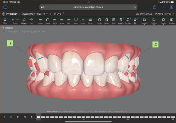Toggle Super superimposition
Screen dimensions: 176x123
[107, 21]
